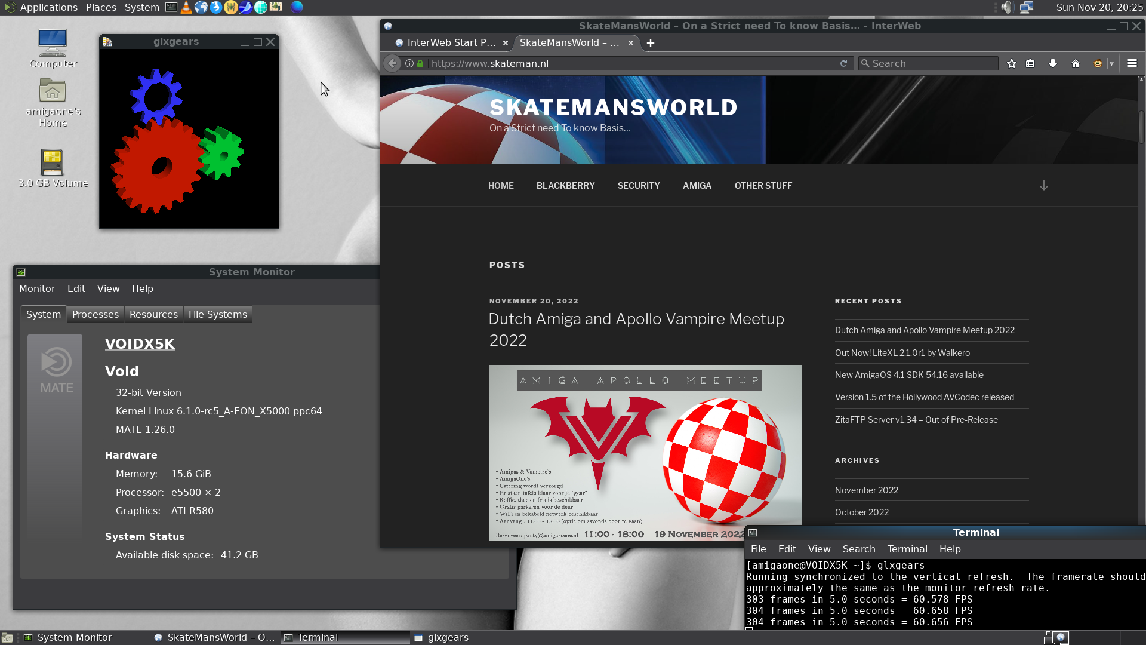Reload the skateman.nl page
Screen dimensions: 1146x645
pos(843,63)
